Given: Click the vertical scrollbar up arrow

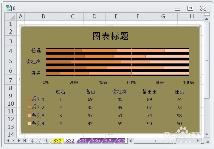Looking at the screenshot, I should 207,19.
